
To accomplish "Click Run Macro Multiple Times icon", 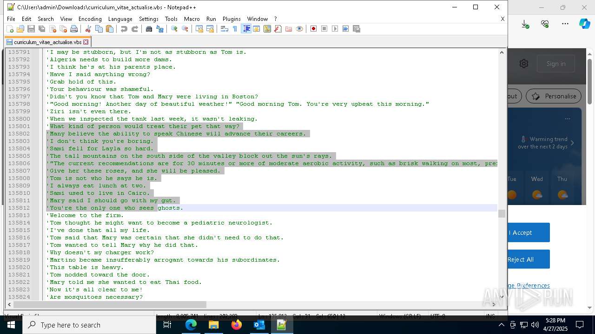I will 346,29.
